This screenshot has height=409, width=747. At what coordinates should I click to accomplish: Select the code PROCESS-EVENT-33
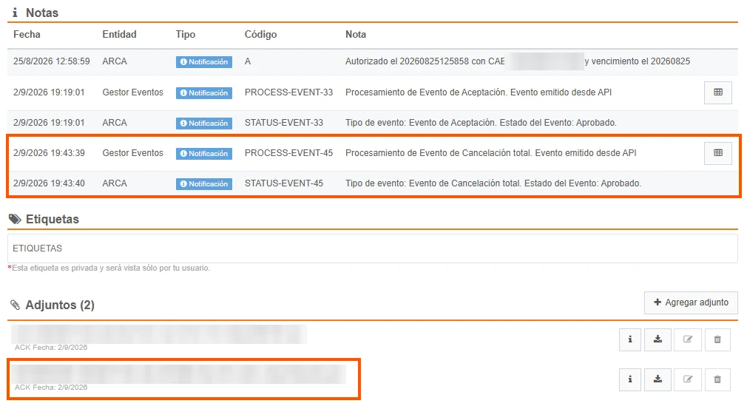tap(288, 92)
